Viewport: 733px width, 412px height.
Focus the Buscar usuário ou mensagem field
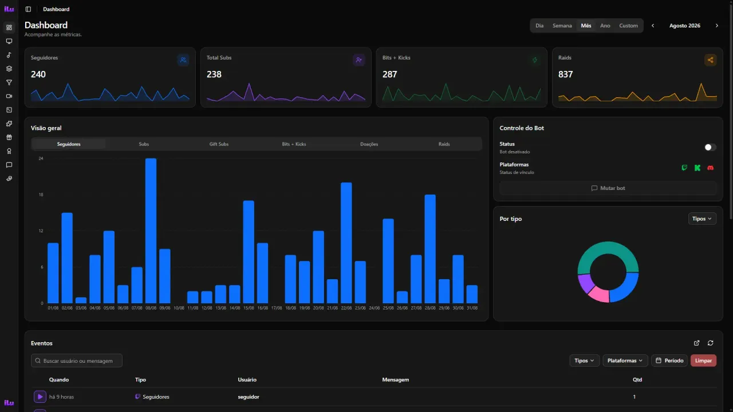point(77,360)
